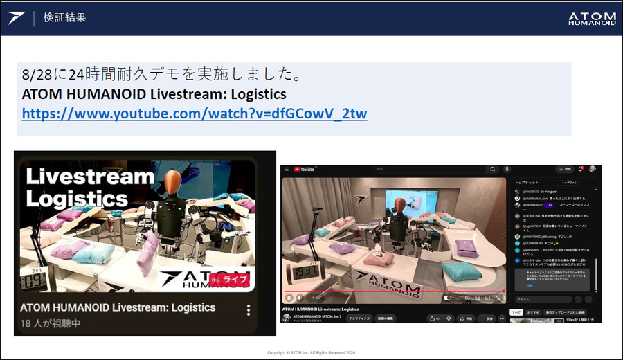Click the live chat message input field
The image size is (623, 360).
[x=543, y=299]
